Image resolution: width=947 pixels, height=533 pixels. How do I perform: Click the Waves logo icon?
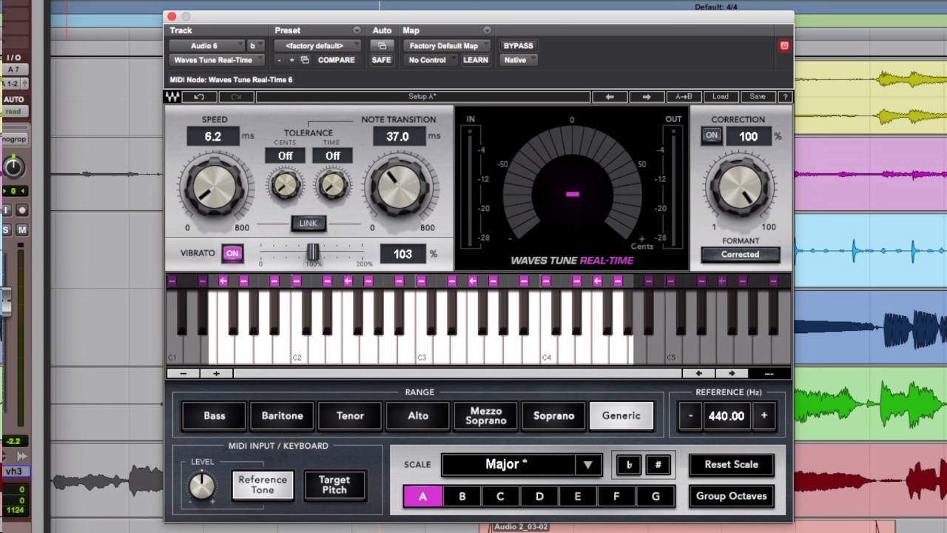click(x=172, y=97)
